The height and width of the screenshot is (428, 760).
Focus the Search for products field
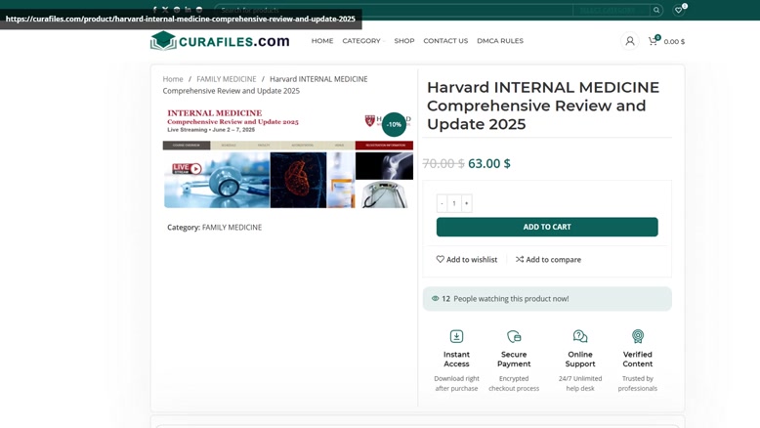pos(394,10)
